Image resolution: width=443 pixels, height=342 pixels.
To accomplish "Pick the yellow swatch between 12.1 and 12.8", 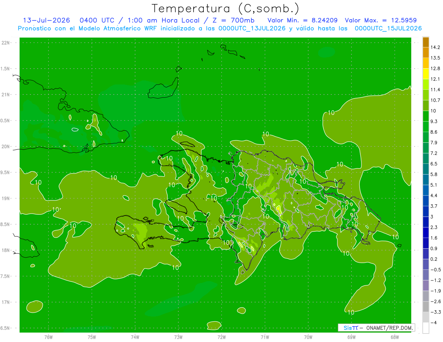I will (426, 74).
